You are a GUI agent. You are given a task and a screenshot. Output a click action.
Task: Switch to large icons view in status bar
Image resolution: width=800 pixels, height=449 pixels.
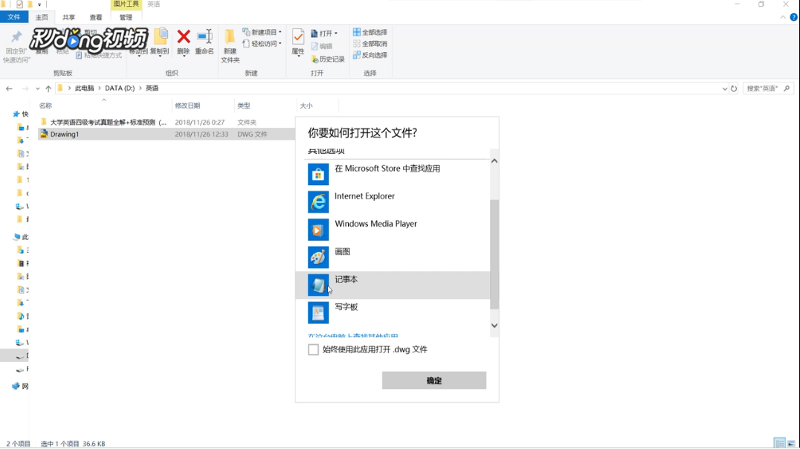791,443
